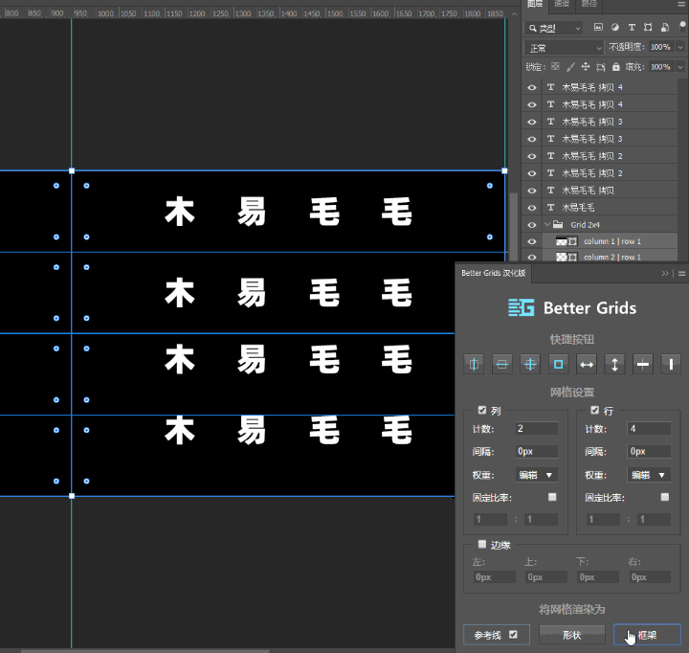The image size is (689, 653).
Task: Enable 固定比率 checkbox in the rows section
Action: 665,497
